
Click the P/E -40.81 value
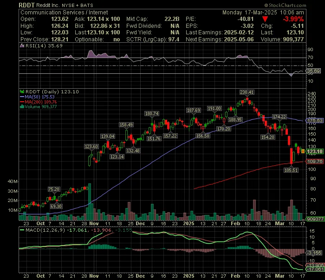(246, 19)
